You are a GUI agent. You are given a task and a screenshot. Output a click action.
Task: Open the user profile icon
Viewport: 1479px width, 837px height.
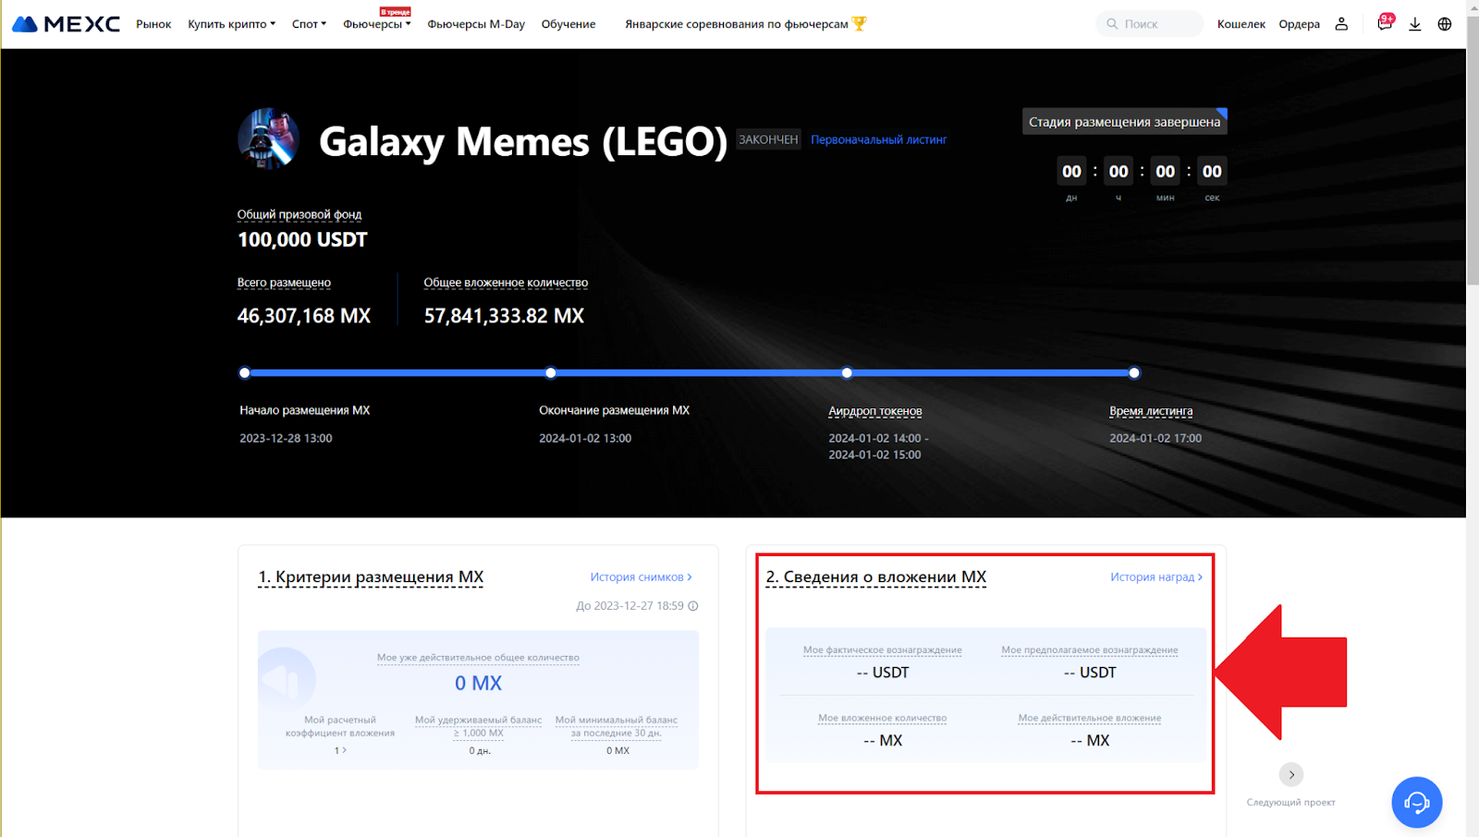pos(1341,24)
